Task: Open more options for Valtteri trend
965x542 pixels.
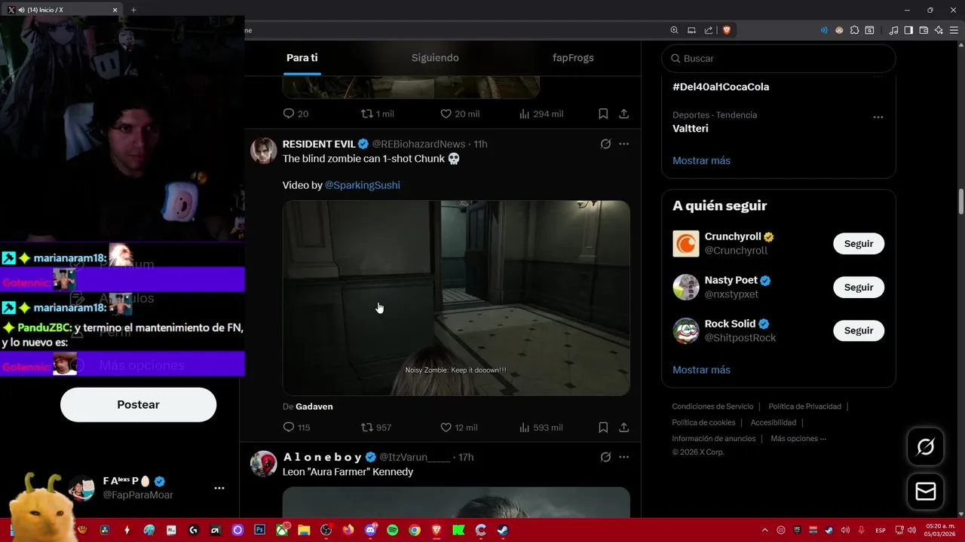Action: coord(878,117)
